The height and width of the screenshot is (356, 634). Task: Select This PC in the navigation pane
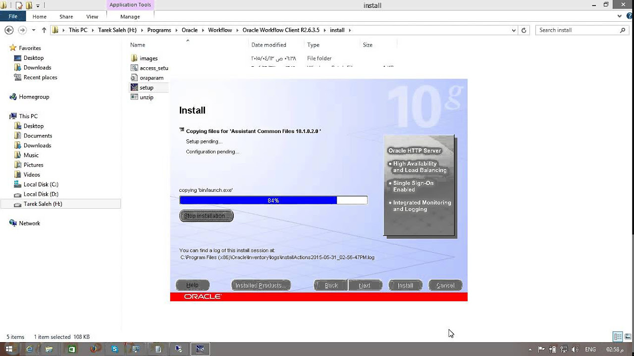coord(28,116)
